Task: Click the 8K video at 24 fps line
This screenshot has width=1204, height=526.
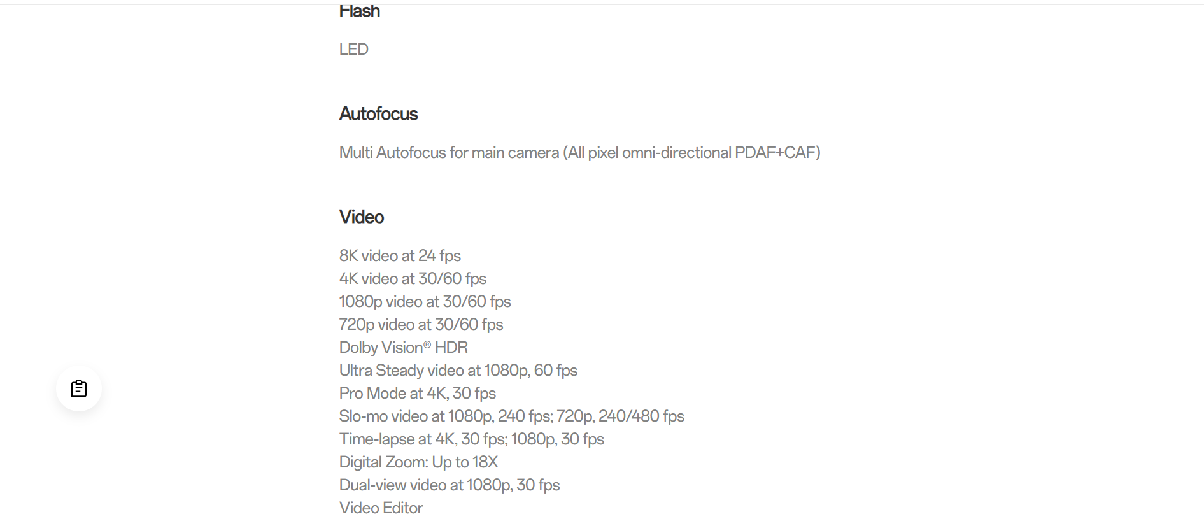Action: pyautogui.click(x=400, y=256)
